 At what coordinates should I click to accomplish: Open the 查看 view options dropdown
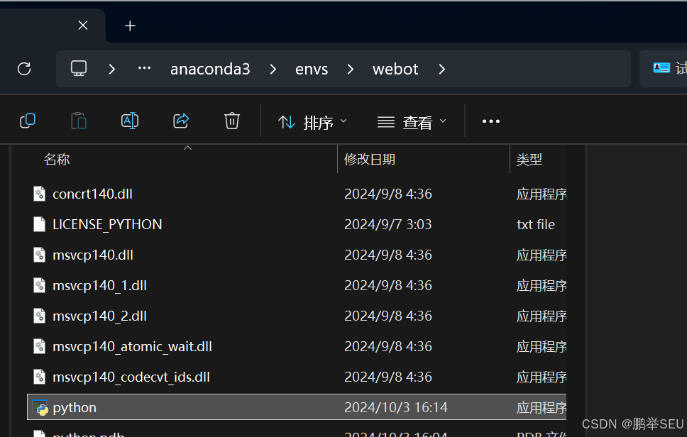pos(412,121)
